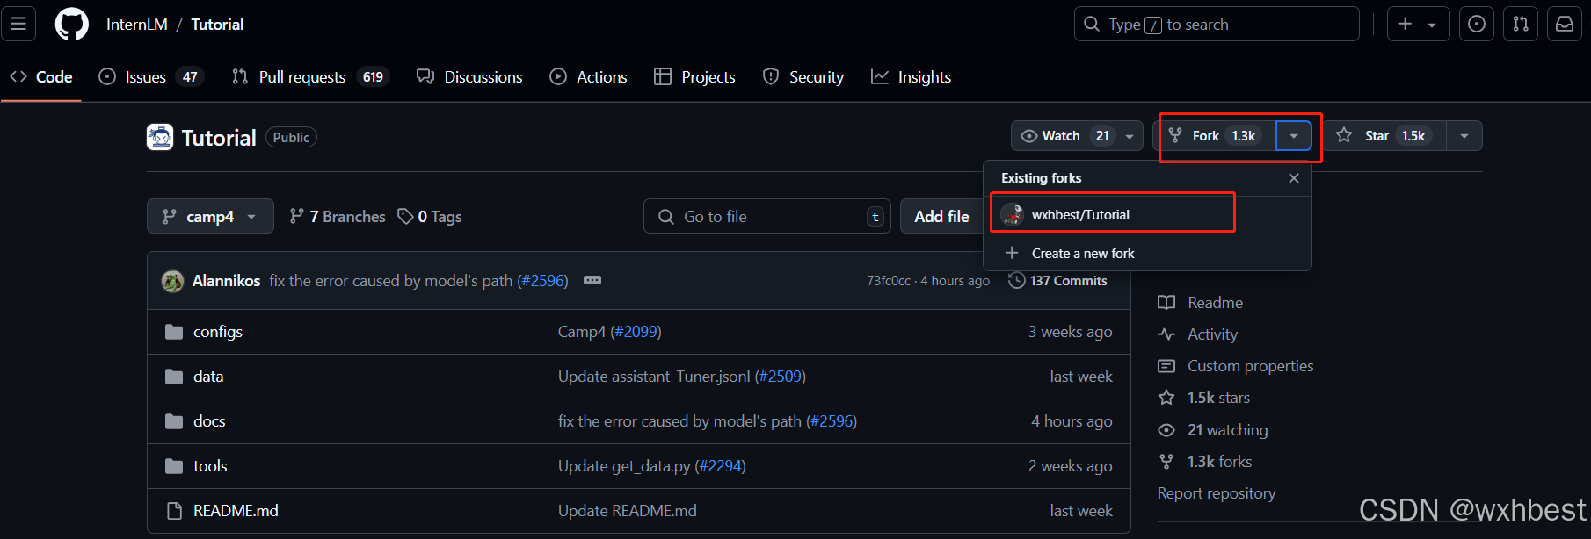This screenshot has width=1591, height=539.
Task: Open the Star lists dropdown arrow
Action: tap(1464, 136)
